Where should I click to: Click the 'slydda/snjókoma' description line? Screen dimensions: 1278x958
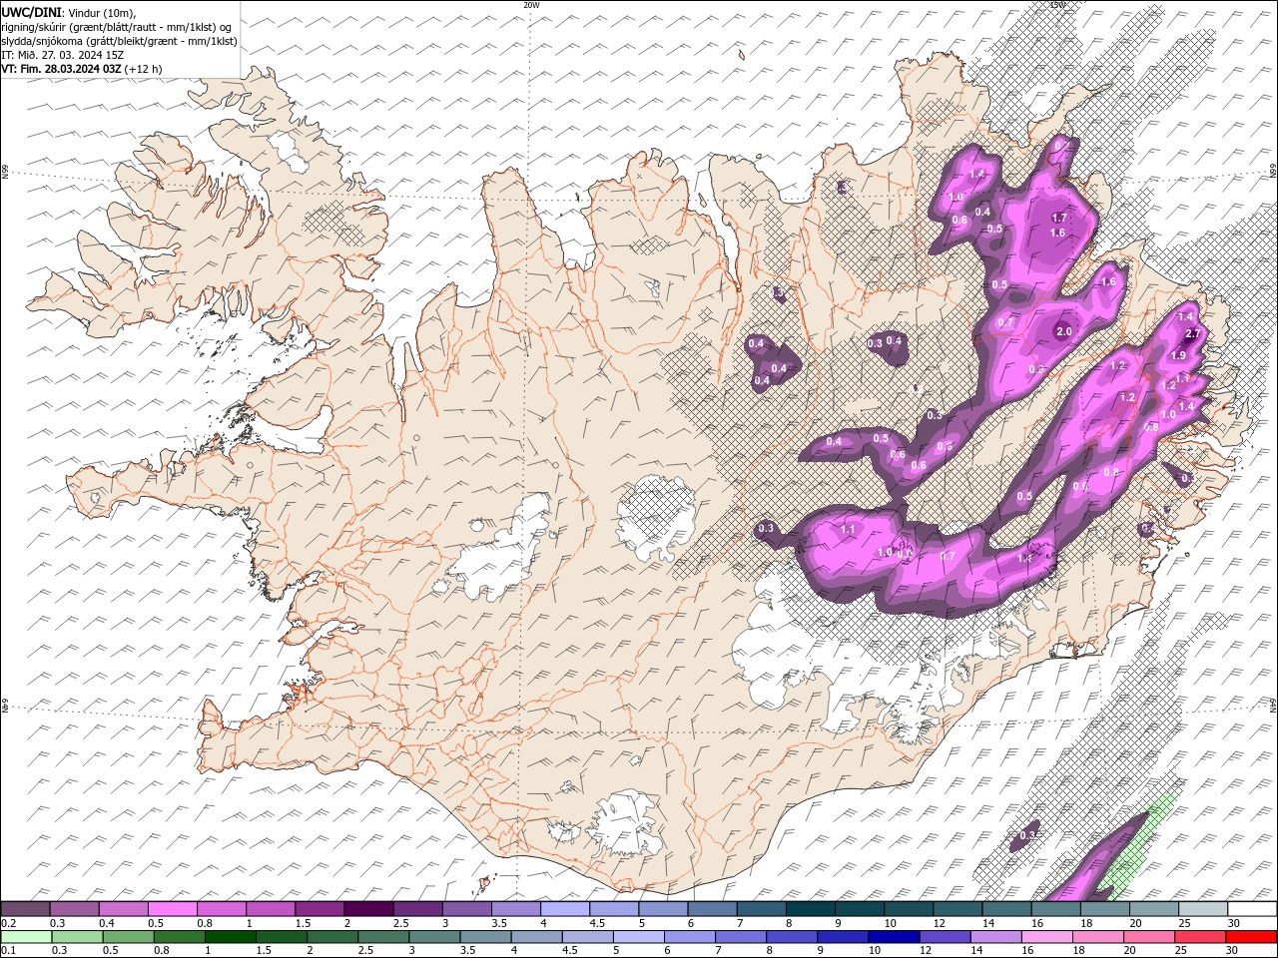point(119,41)
